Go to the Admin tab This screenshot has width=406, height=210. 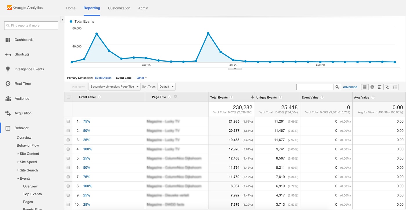tap(143, 8)
